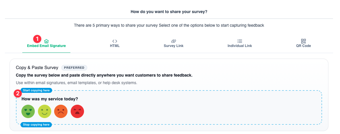Click the PREFERRED badge

74,68
